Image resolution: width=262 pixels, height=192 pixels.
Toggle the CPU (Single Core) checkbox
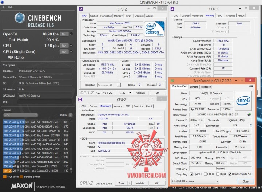point(71,51)
